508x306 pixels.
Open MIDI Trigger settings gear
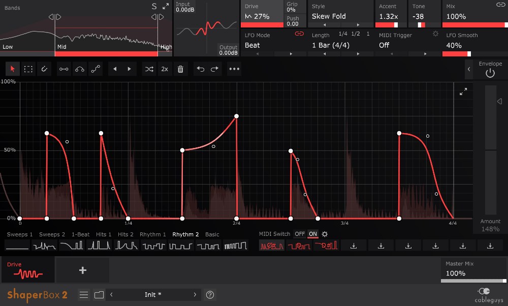tap(435, 34)
